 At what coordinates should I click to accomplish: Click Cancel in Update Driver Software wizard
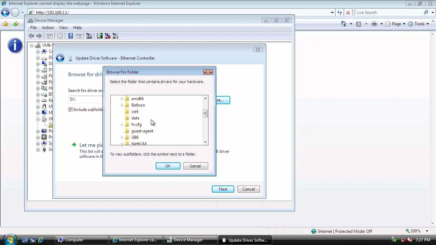(249, 189)
